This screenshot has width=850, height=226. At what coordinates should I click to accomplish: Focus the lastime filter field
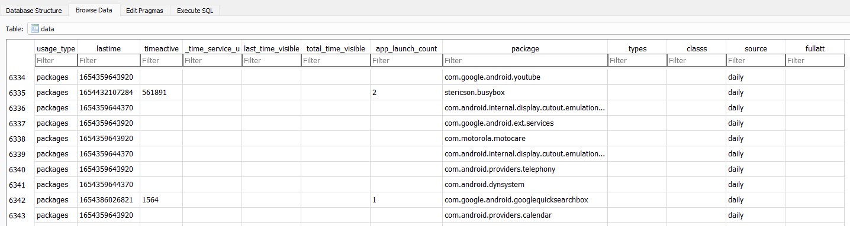pos(108,60)
